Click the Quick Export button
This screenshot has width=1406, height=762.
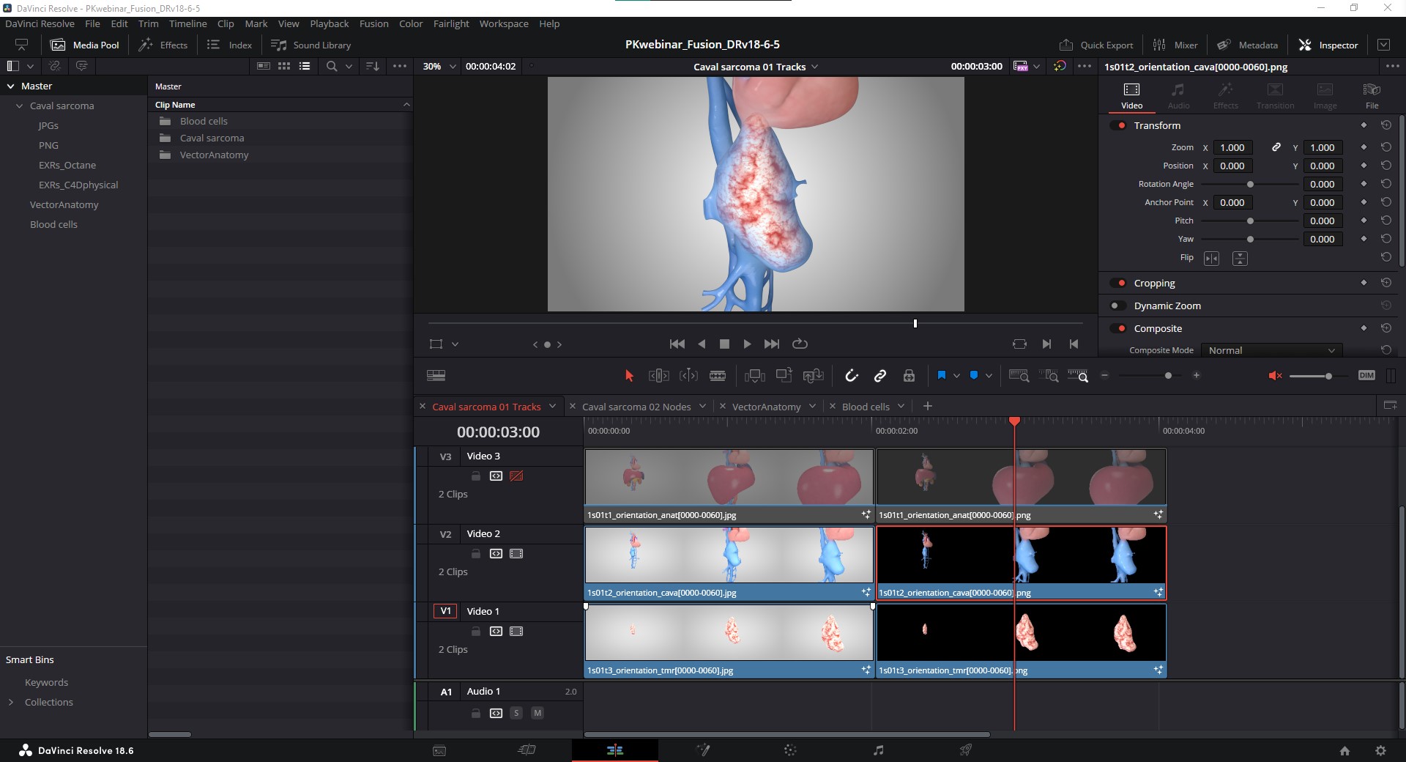[x=1096, y=45]
